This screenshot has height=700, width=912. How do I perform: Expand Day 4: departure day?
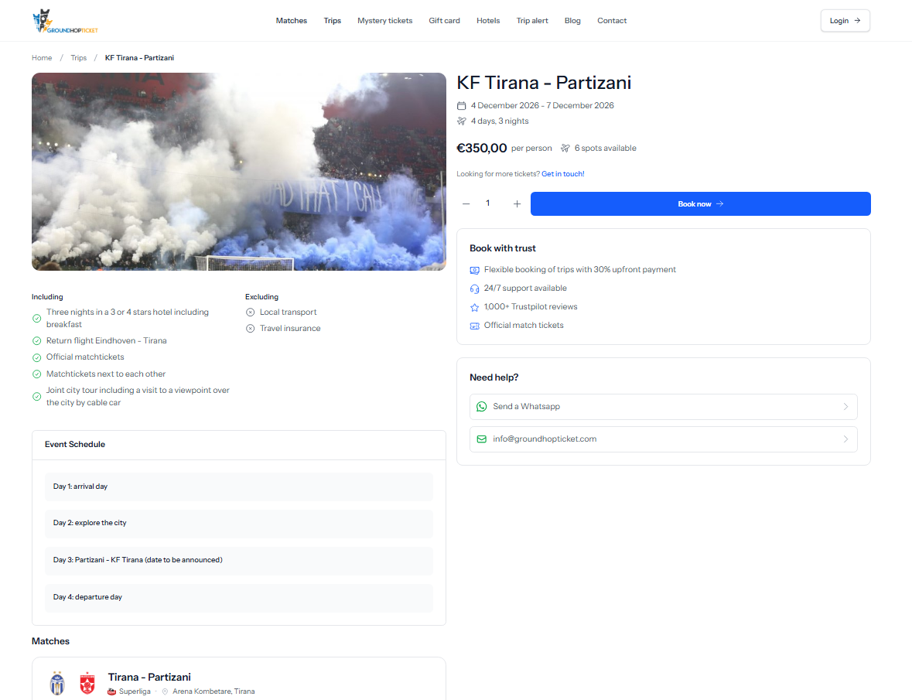239,598
